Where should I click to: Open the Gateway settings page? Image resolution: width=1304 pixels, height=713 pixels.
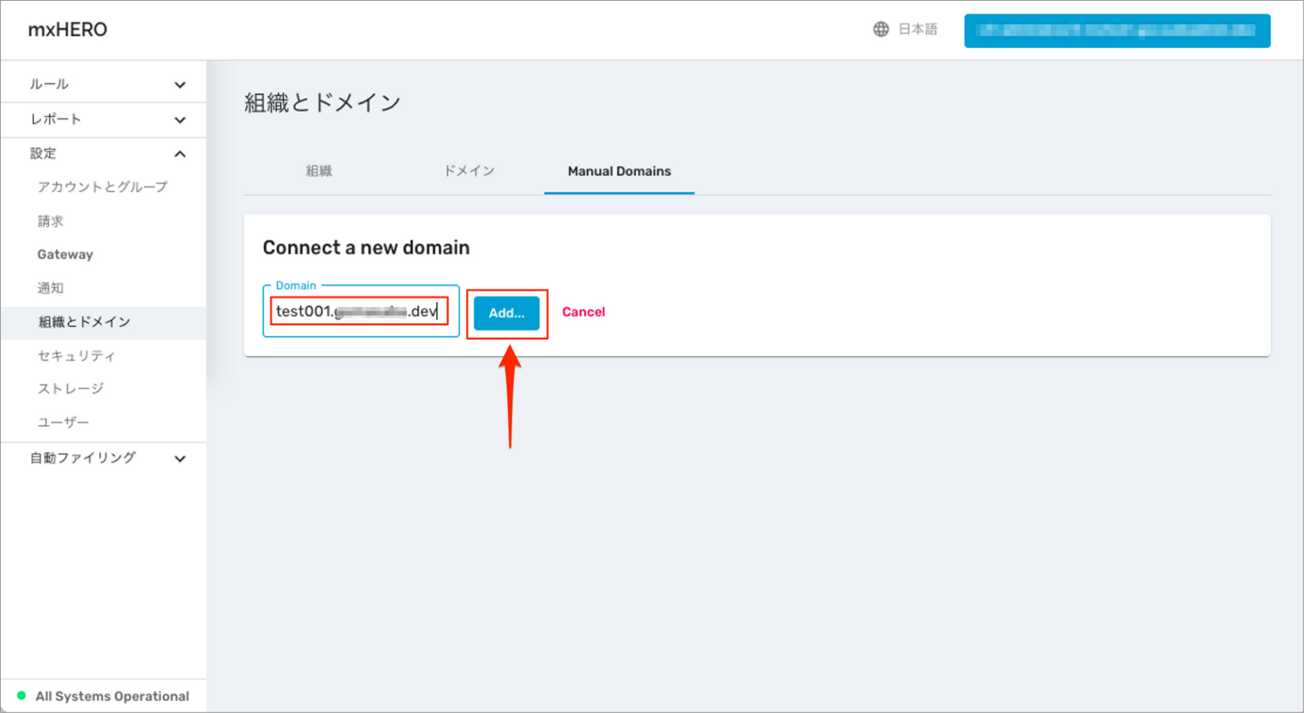point(65,254)
